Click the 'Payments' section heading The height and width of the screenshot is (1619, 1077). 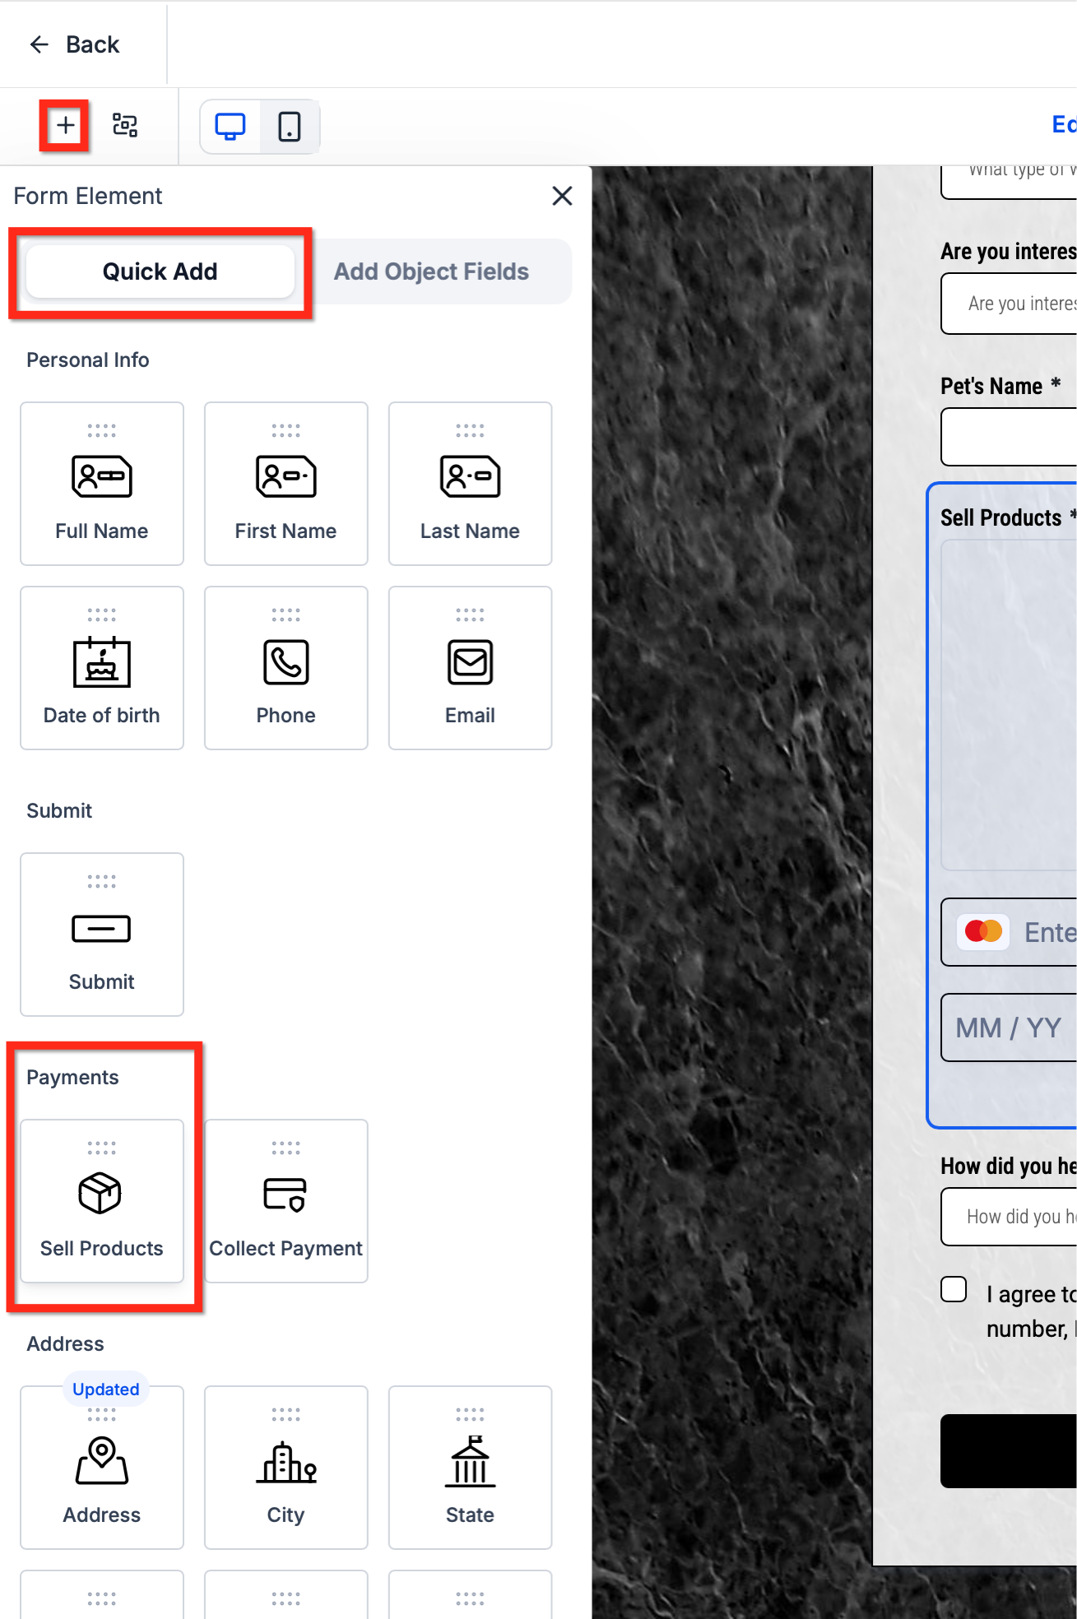72,1078
